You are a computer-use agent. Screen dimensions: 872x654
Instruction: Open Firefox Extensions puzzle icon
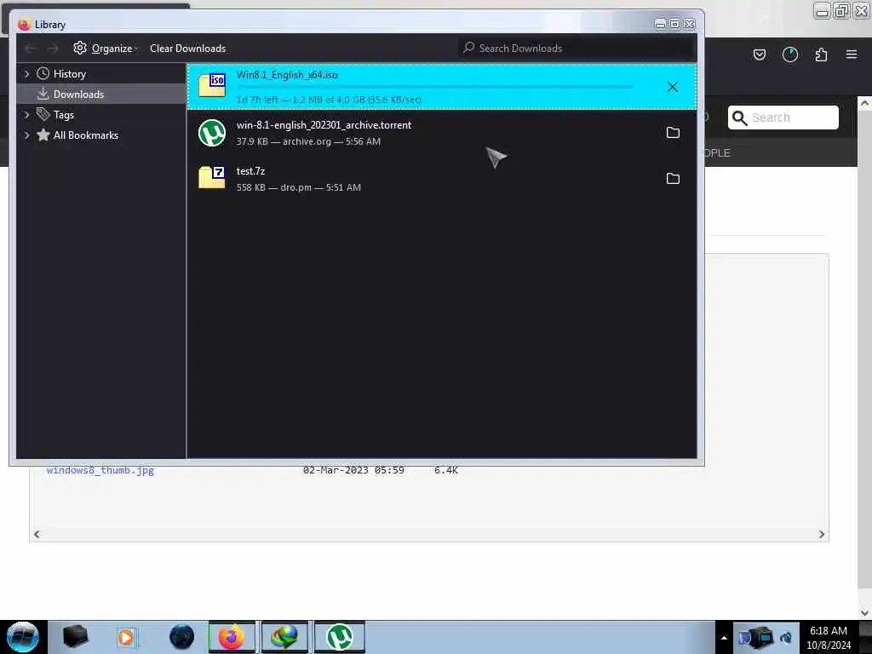821,54
